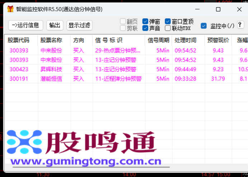Open the 显示过滤 display filter

pos(79,25)
